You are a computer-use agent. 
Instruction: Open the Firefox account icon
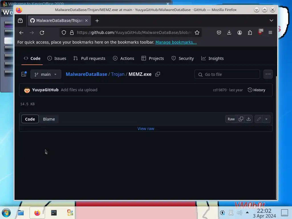pyautogui.click(x=240, y=33)
